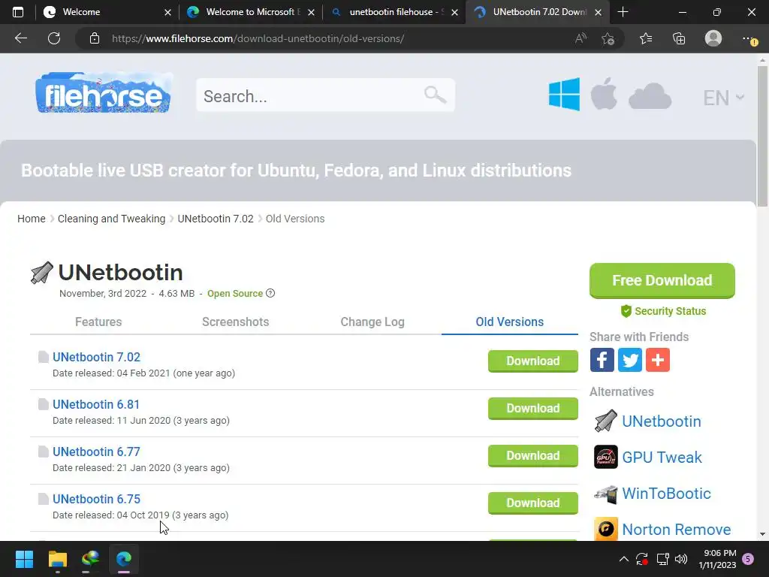Open the Change Log tab
The image size is (769, 577).
372,322
